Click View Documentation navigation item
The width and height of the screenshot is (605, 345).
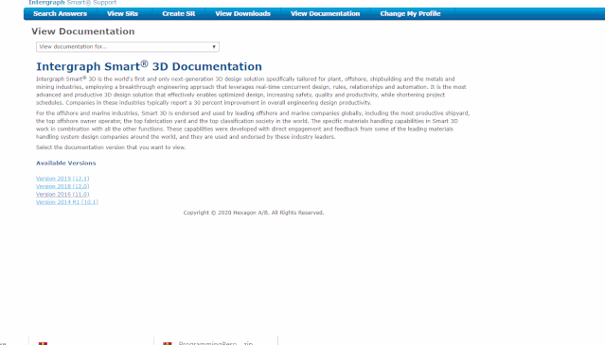326,14
